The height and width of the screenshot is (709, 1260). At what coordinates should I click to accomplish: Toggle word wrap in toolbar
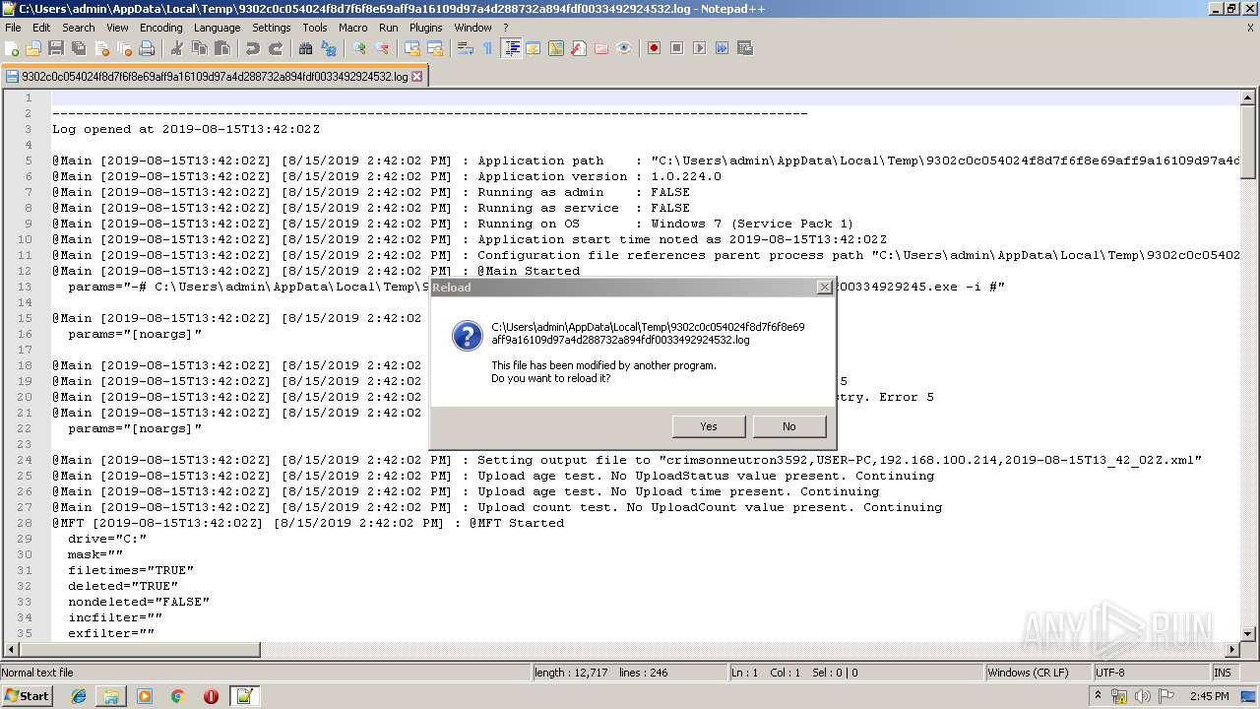[x=466, y=48]
